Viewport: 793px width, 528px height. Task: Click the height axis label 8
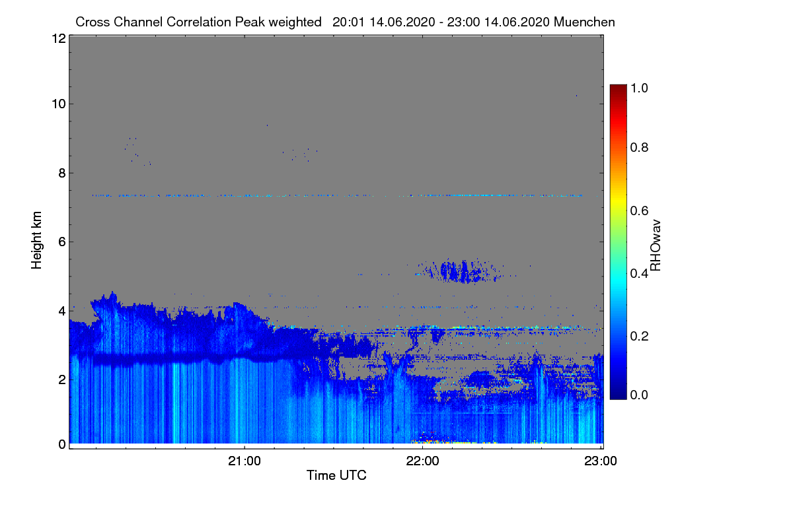point(61,173)
